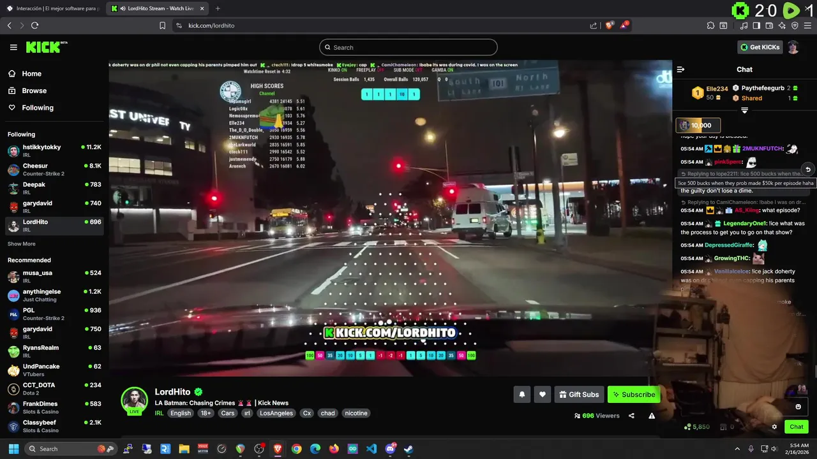Open File Explorer from taskbar

(x=184, y=449)
